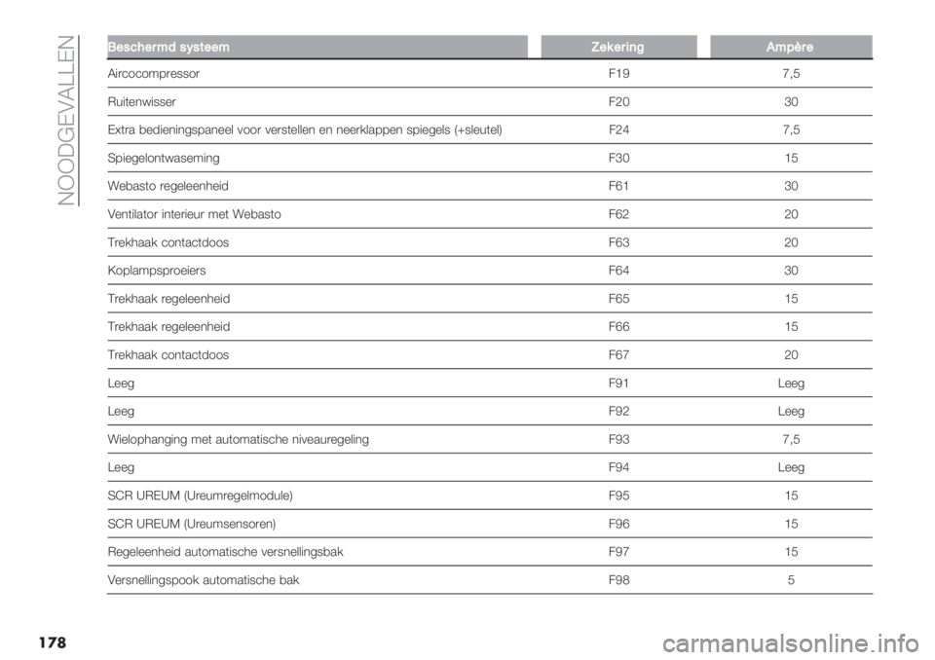Viewport: 935px width, 660px height.
Task: Click fuse code F62
Action: pyautogui.click(x=619, y=214)
